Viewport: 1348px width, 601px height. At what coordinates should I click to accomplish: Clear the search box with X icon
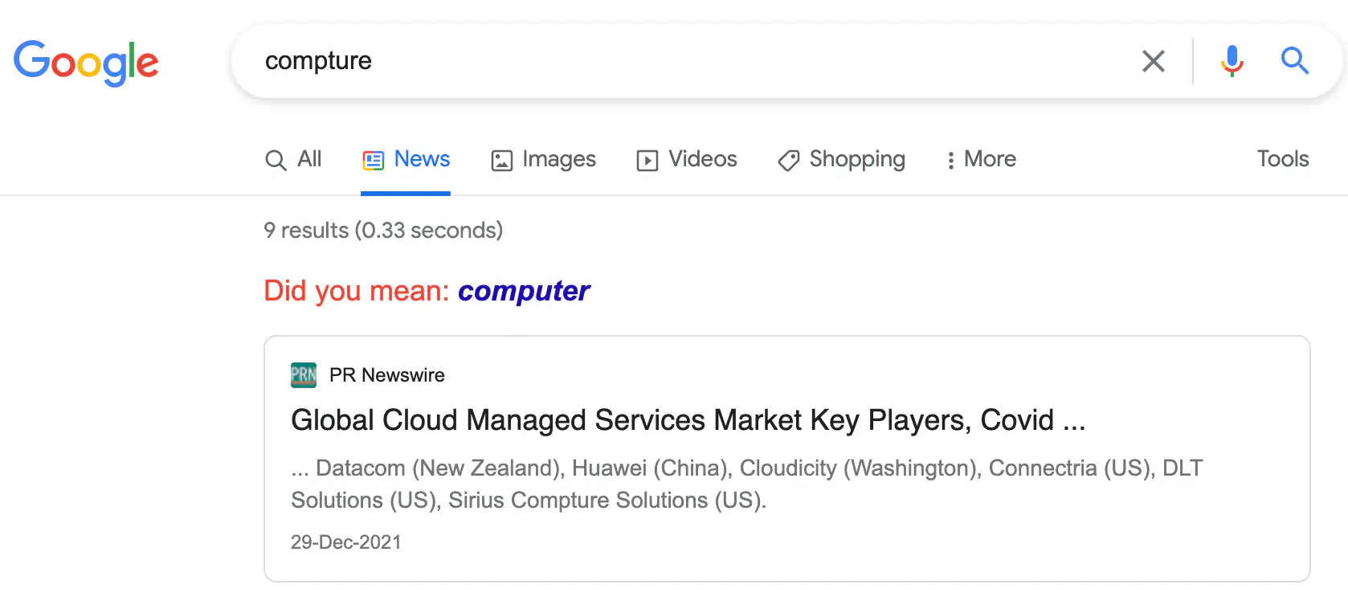pos(1154,61)
